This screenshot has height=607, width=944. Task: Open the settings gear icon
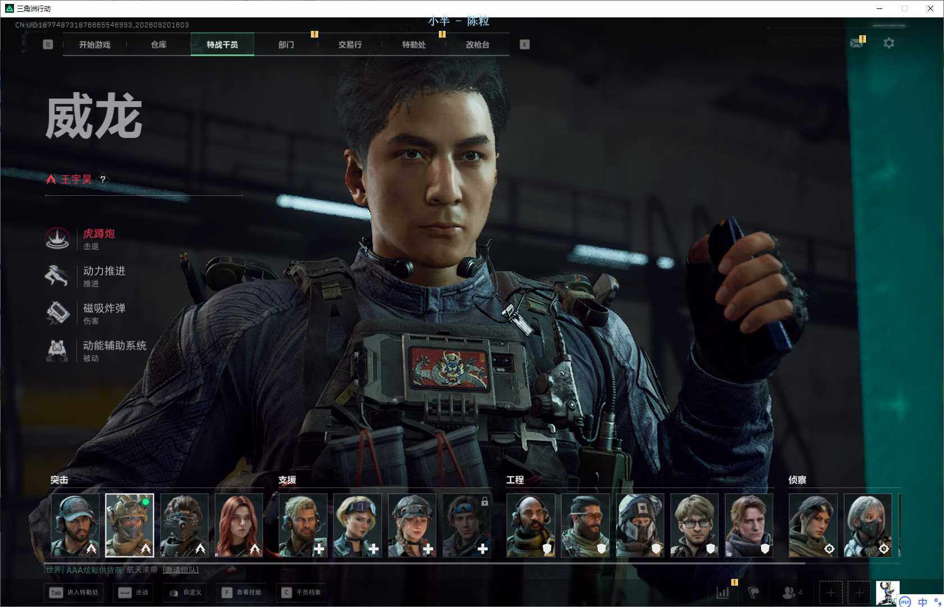coord(889,43)
